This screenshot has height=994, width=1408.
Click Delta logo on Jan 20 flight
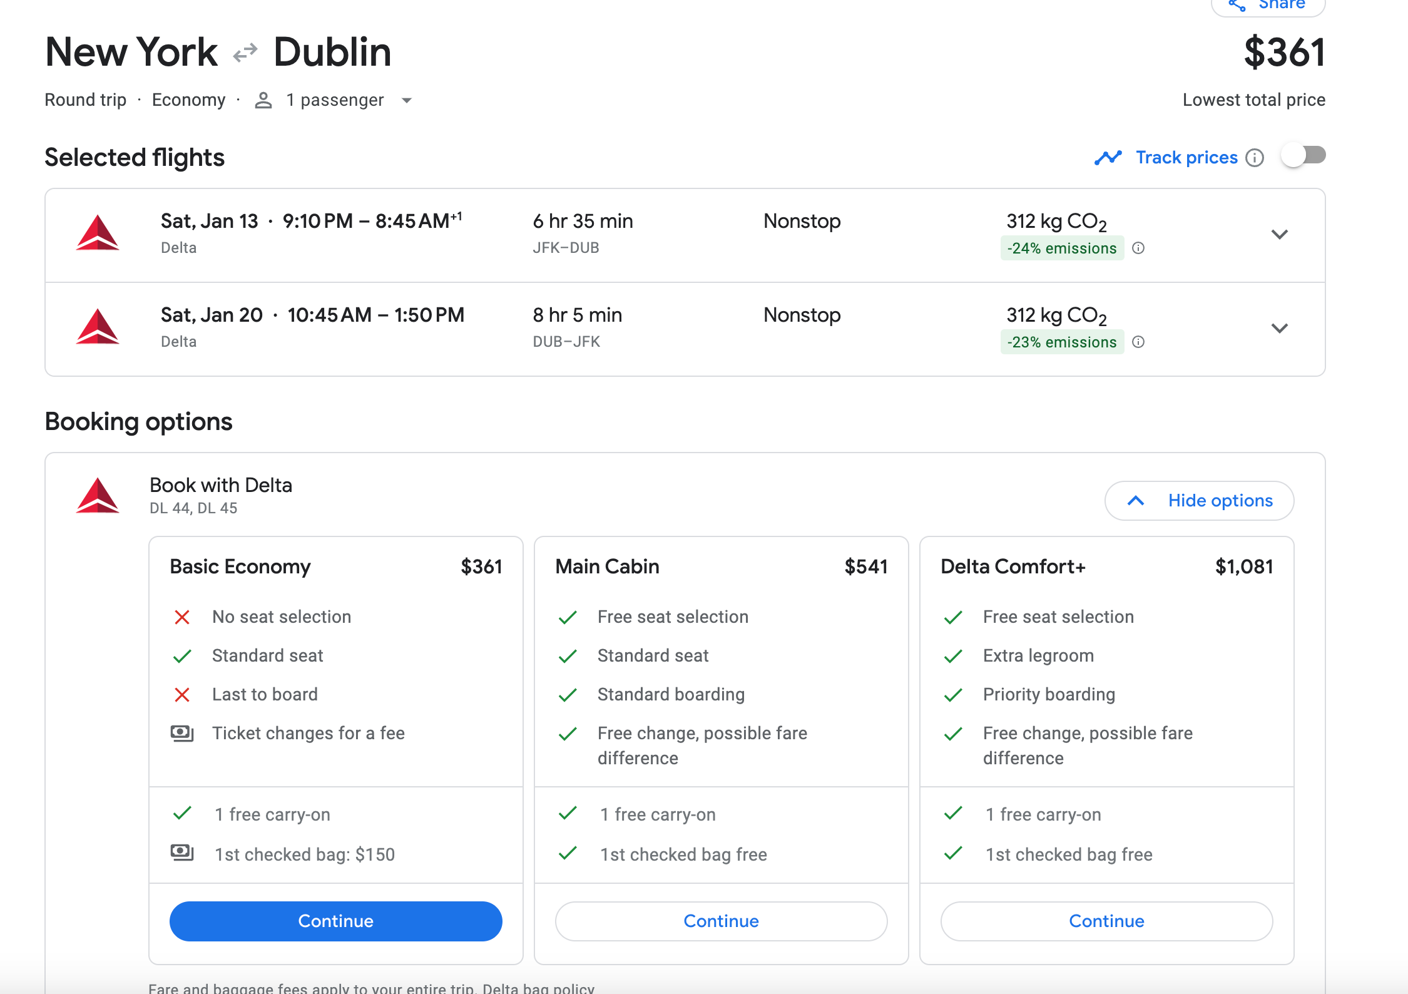tap(98, 327)
